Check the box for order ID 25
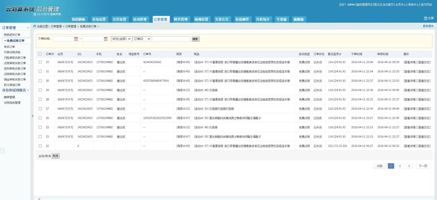The image size is (437, 200). coord(40,127)
